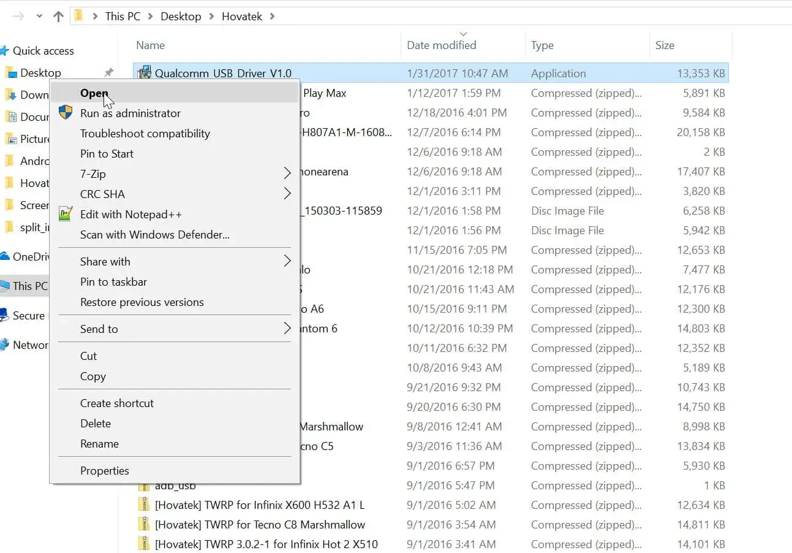Click the shield icon beside Run as administrator
This screenshot has width=792, height=553.
tap(66, 112)
